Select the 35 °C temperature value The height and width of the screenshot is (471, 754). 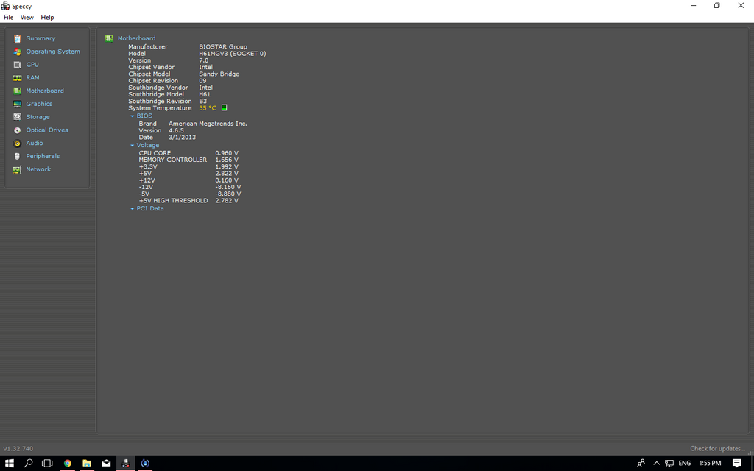click(x=208, y=108)
